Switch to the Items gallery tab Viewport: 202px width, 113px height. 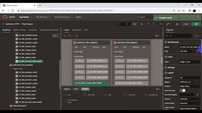coord(76,89)
